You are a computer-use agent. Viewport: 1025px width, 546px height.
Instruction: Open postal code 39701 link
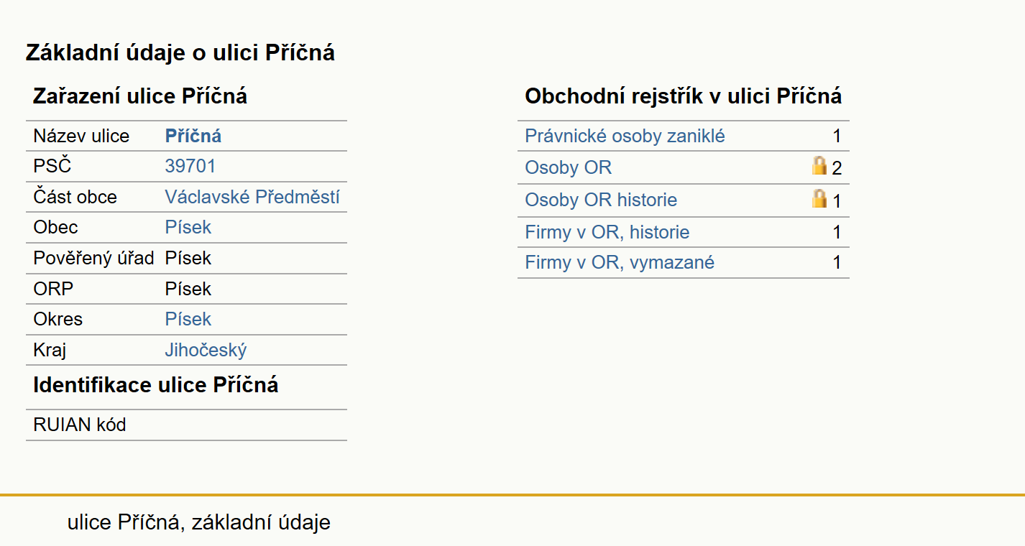(190, 167)
